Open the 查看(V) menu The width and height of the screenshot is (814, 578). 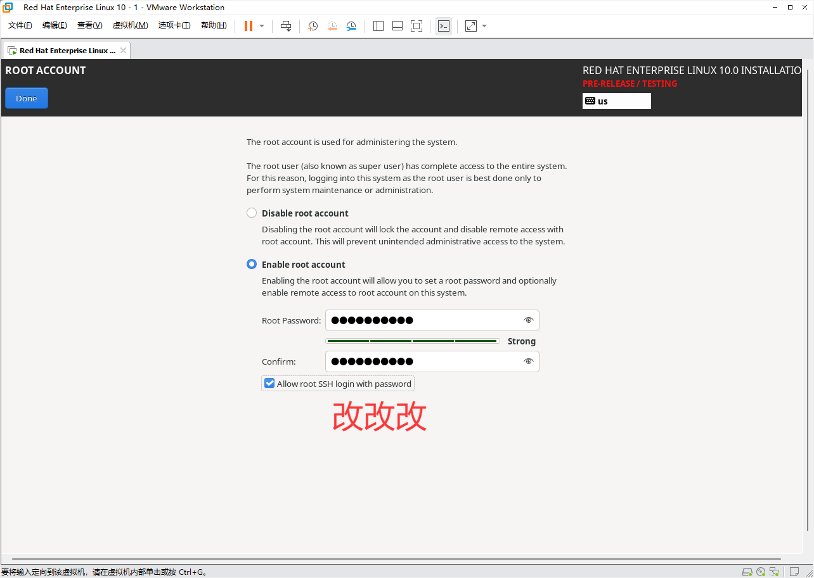click(89, 25)
